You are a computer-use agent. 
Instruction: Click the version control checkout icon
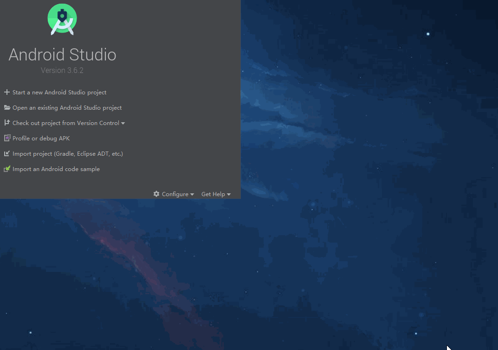click(x=7, y=123)
